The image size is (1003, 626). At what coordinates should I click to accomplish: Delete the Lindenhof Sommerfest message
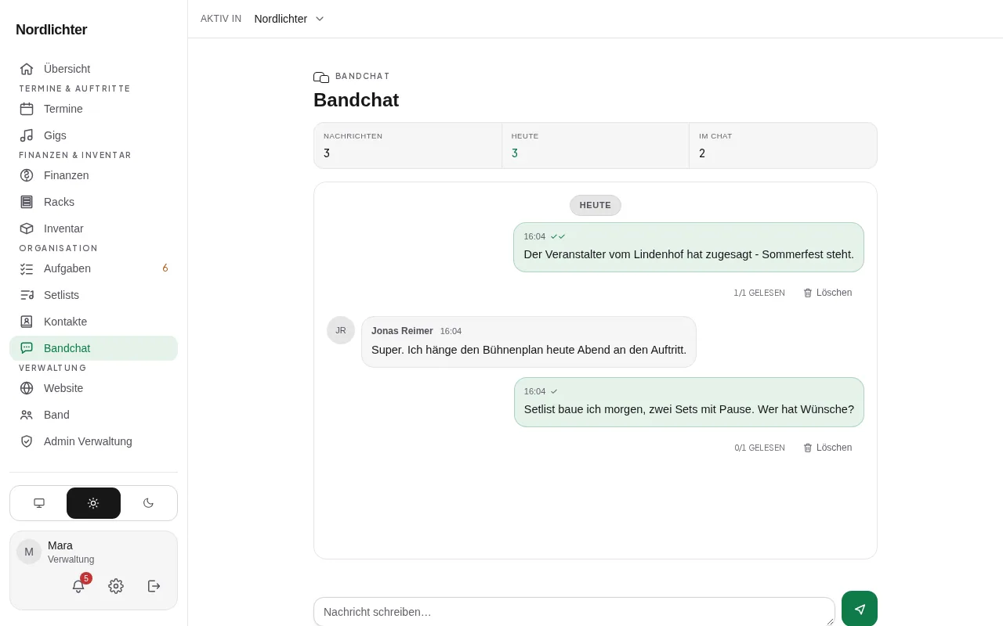[x=827, y=293]
